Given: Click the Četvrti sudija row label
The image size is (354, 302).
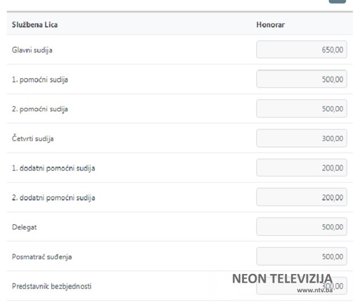Looking at the screenshot, I should (x=33, y=139).
